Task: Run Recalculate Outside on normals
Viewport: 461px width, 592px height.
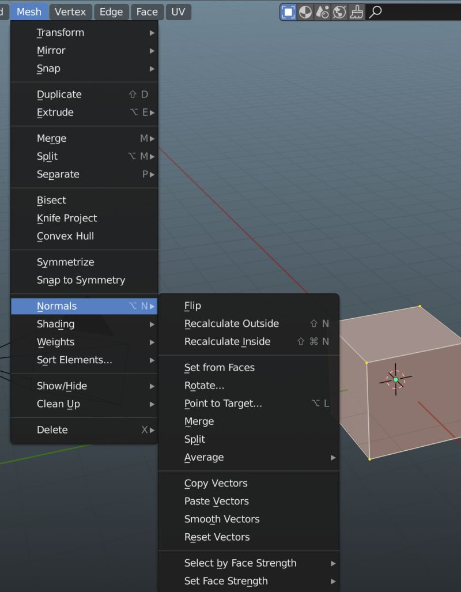Action: [x=231, y=323]
